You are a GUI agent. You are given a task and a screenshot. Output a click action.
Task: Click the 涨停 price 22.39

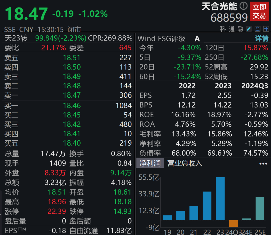click(57, 211)
